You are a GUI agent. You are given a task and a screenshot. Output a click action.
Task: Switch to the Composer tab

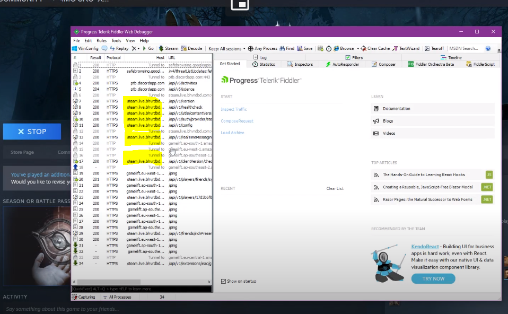click(x=383, y=64)
